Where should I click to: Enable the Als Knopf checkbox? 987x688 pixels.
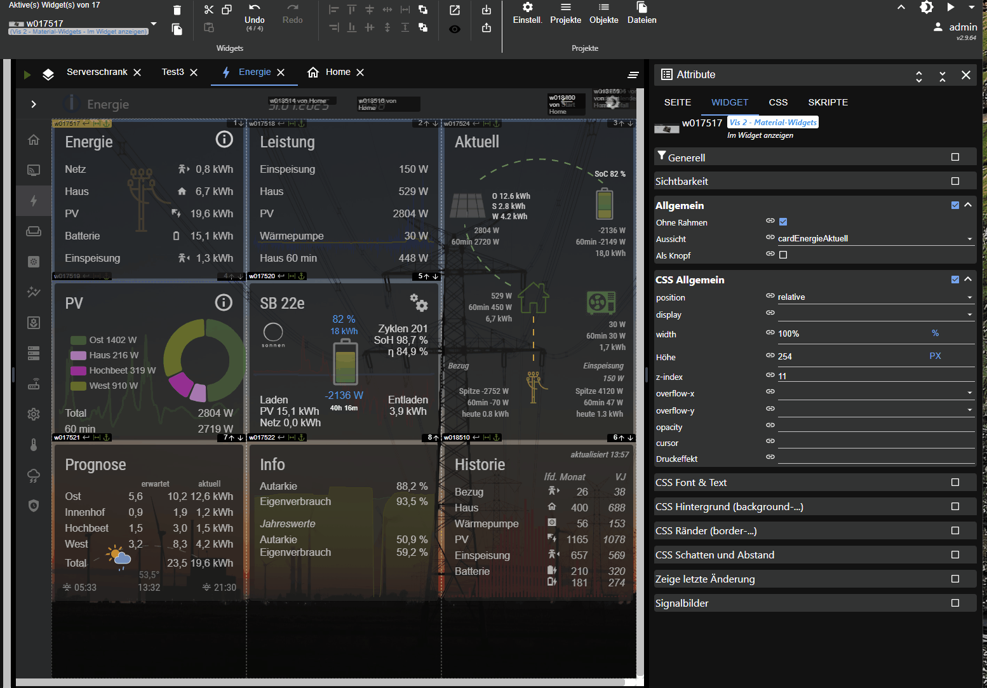point(783,255)
